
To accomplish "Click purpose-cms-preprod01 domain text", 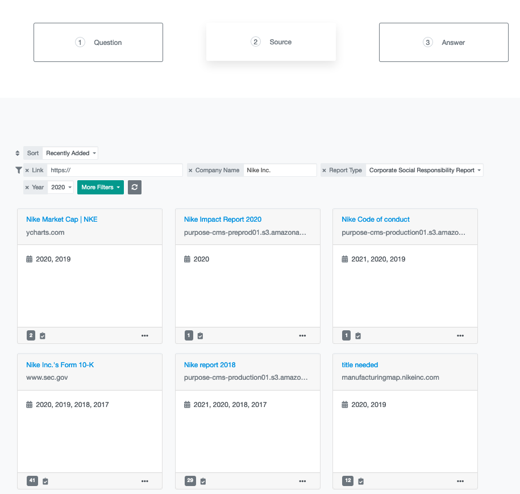I will click(245, 233).
